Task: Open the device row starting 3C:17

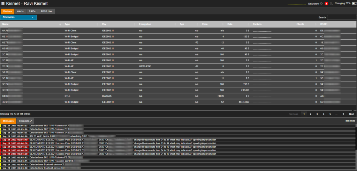Action: tap(178, 78)
